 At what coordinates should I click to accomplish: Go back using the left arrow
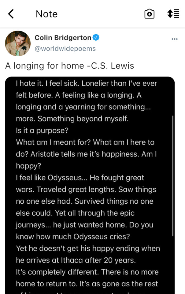[x=11, y=14]
